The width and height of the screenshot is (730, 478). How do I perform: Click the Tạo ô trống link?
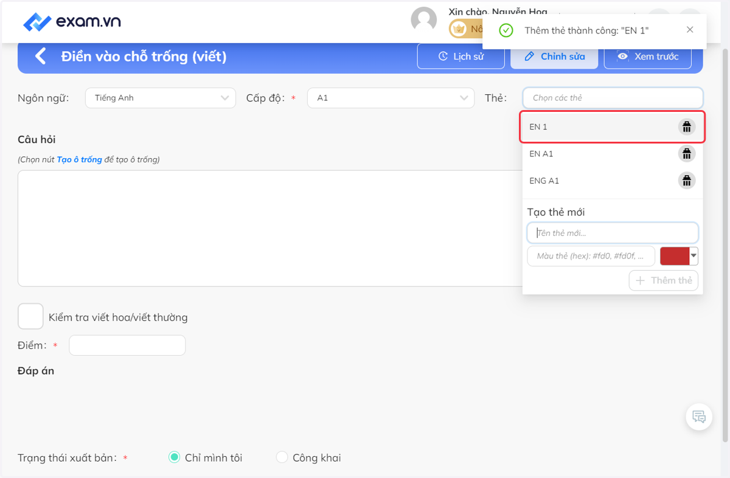pyautogui.click(x=79, y=160)
